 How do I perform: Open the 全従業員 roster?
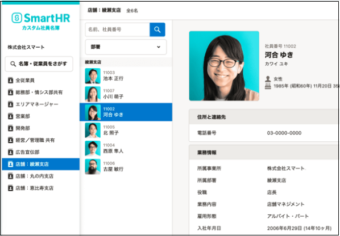coord(41,80)
